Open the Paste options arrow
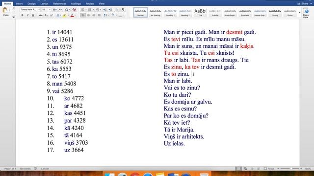 tap(9, 10)
